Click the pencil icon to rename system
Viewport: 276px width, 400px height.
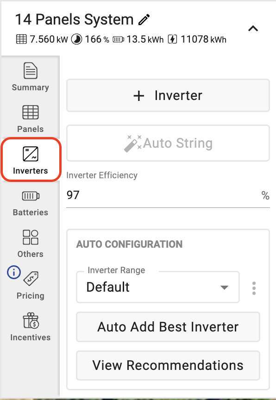(144, 20)
